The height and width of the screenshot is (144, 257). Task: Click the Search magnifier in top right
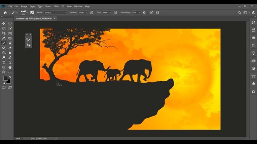(x=239, y=12)
